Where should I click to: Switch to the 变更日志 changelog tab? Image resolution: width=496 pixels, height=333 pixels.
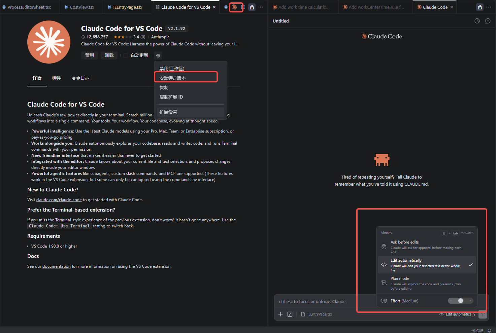80,78
